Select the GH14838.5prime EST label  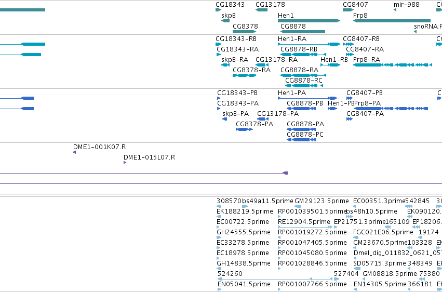[x=244, y=263]
